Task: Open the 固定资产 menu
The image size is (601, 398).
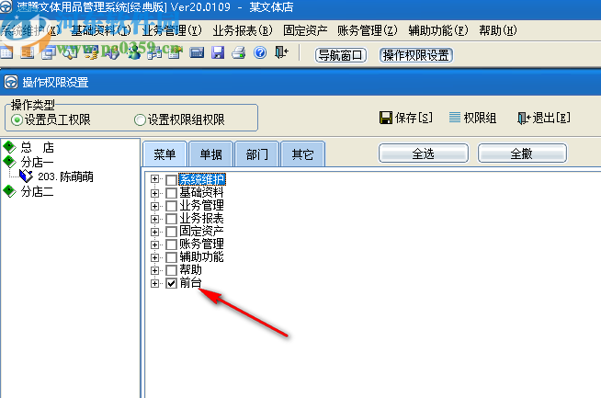Action: [x=305, y=30]
